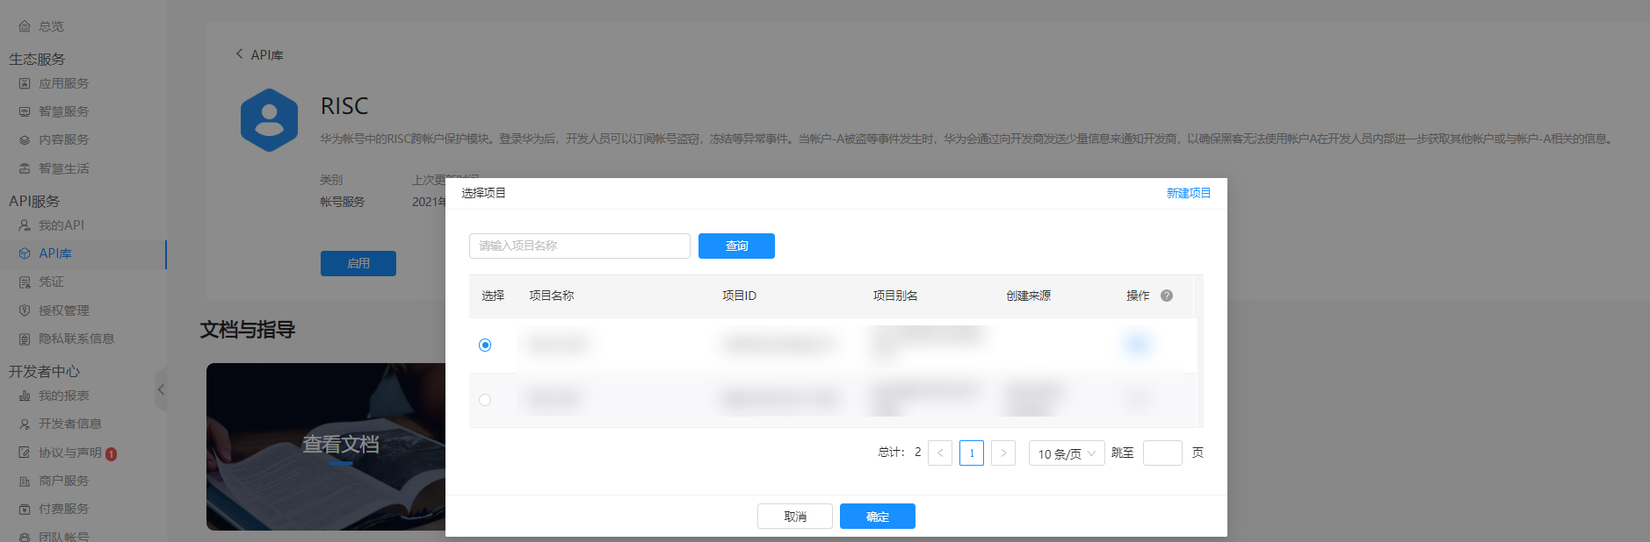Screen dimensions: 1650x542
Task: Click the 跳至 page jump input
Action: click(x=1162, y=453)
